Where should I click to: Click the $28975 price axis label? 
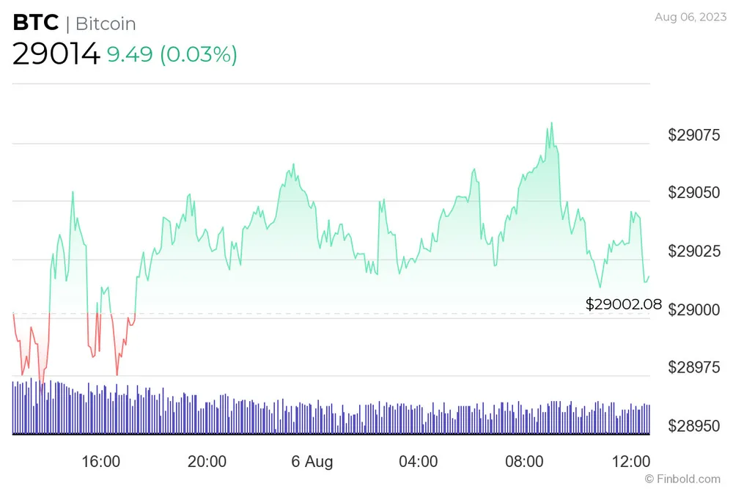pyautogui.click(x=693, y=368)
